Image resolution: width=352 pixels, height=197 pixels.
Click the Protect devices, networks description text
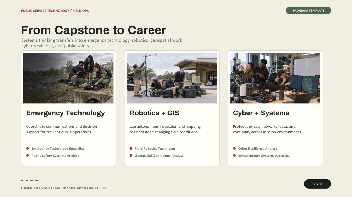[x=267, y=129]
